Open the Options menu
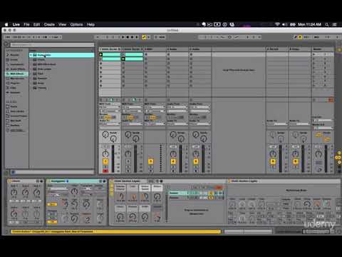The width and height of the screenshot is (342, 257). coord(76,24)
